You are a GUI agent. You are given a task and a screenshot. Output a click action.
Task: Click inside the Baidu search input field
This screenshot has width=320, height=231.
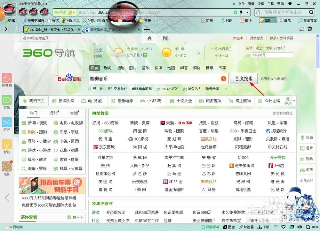click(144, 78)
